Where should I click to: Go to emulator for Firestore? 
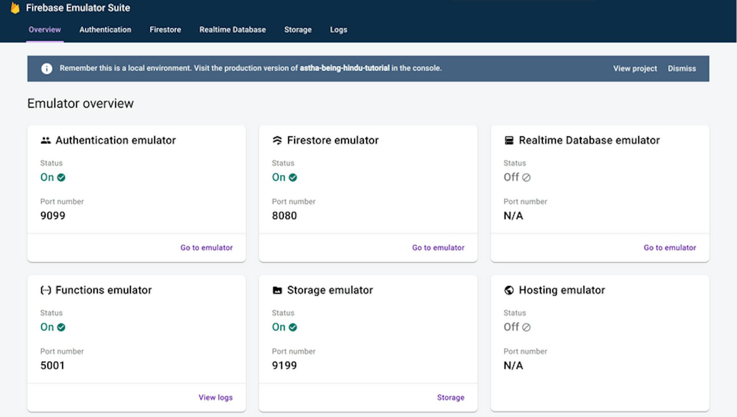tap(438, 248)
